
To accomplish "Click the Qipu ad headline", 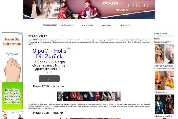I will point(49,54).
